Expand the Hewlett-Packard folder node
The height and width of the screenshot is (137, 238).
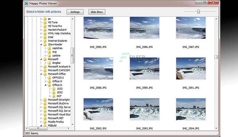pyautogui.click(x=41, y=30)
